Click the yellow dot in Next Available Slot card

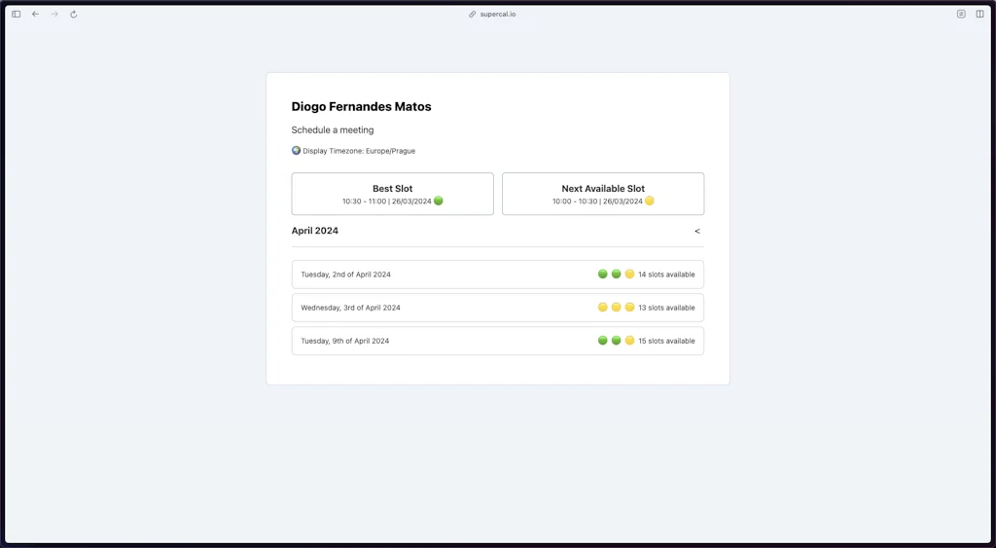click(650, 201)
